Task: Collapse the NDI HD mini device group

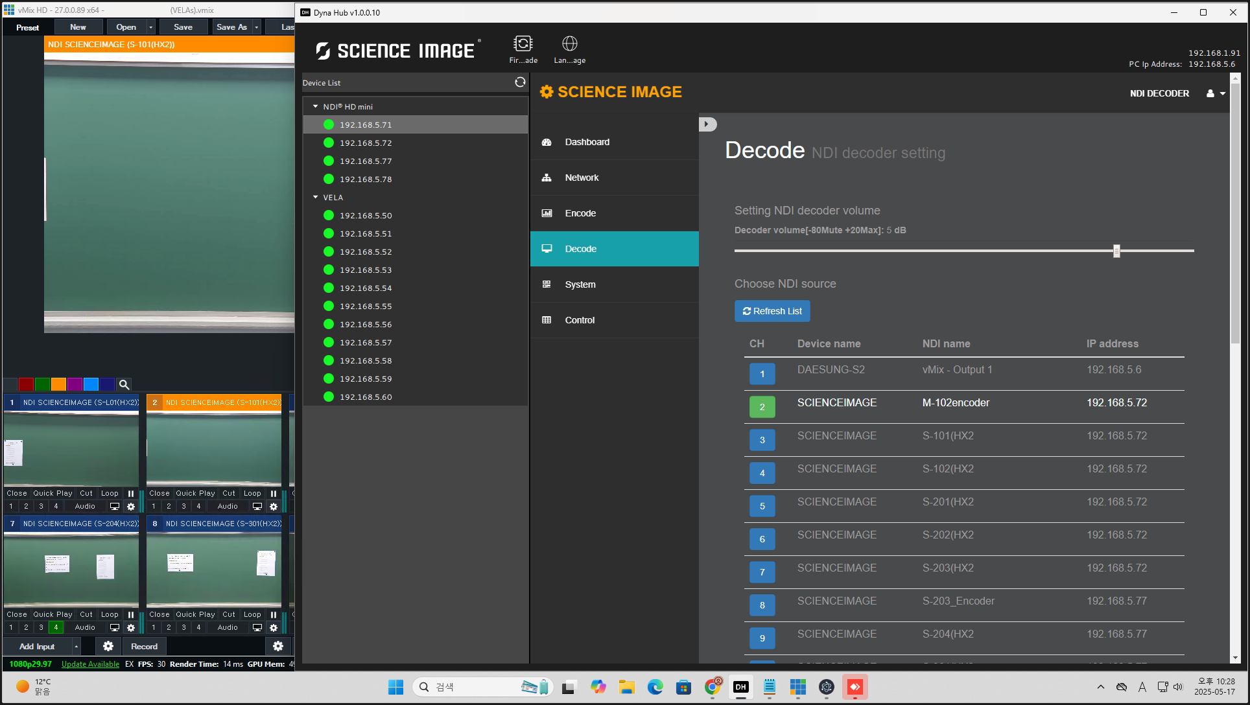Action: 316,106
